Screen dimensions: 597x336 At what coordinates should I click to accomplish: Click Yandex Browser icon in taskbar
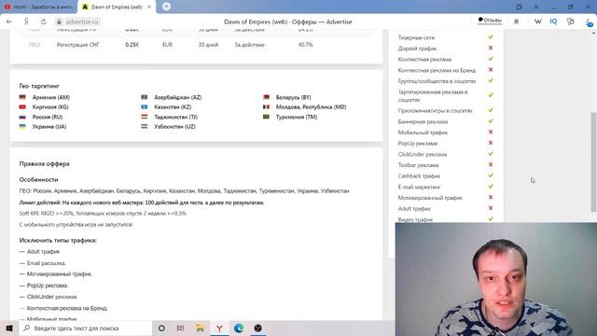(219, 328)
